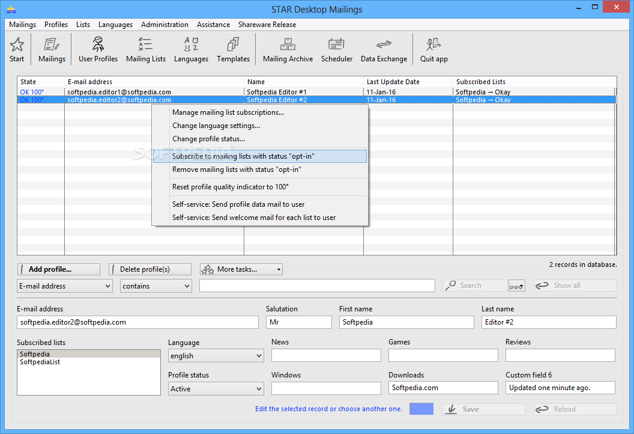This screenshot has height=434, width=634.
Task: Select row softpedia.editor2@softpedia.com
Action: tap(316, 100)
